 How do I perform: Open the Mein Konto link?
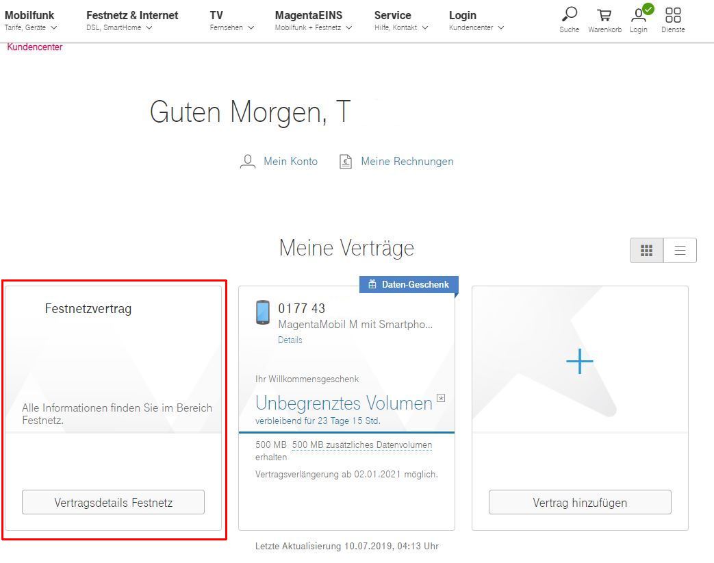290,161
